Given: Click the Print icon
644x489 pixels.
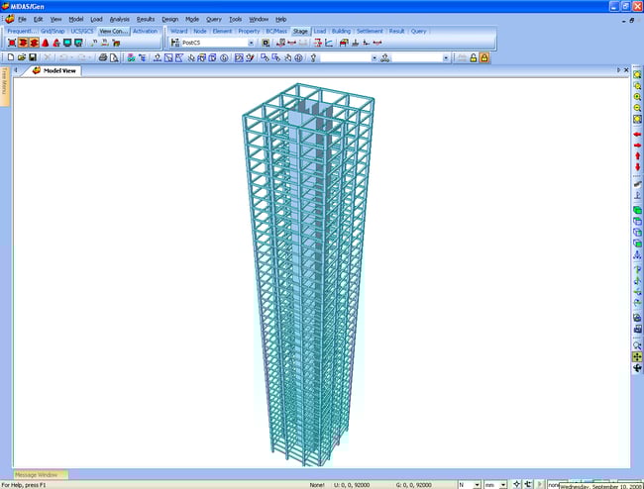Looking at the screenshot, I should pos(103,57).
